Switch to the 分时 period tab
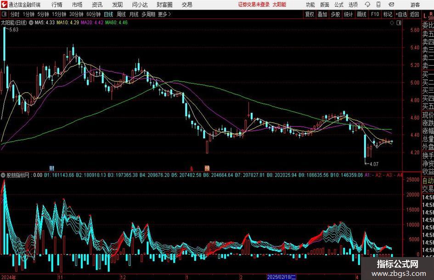The height and width of the screenshot is (280, 434). pos(15,14)
